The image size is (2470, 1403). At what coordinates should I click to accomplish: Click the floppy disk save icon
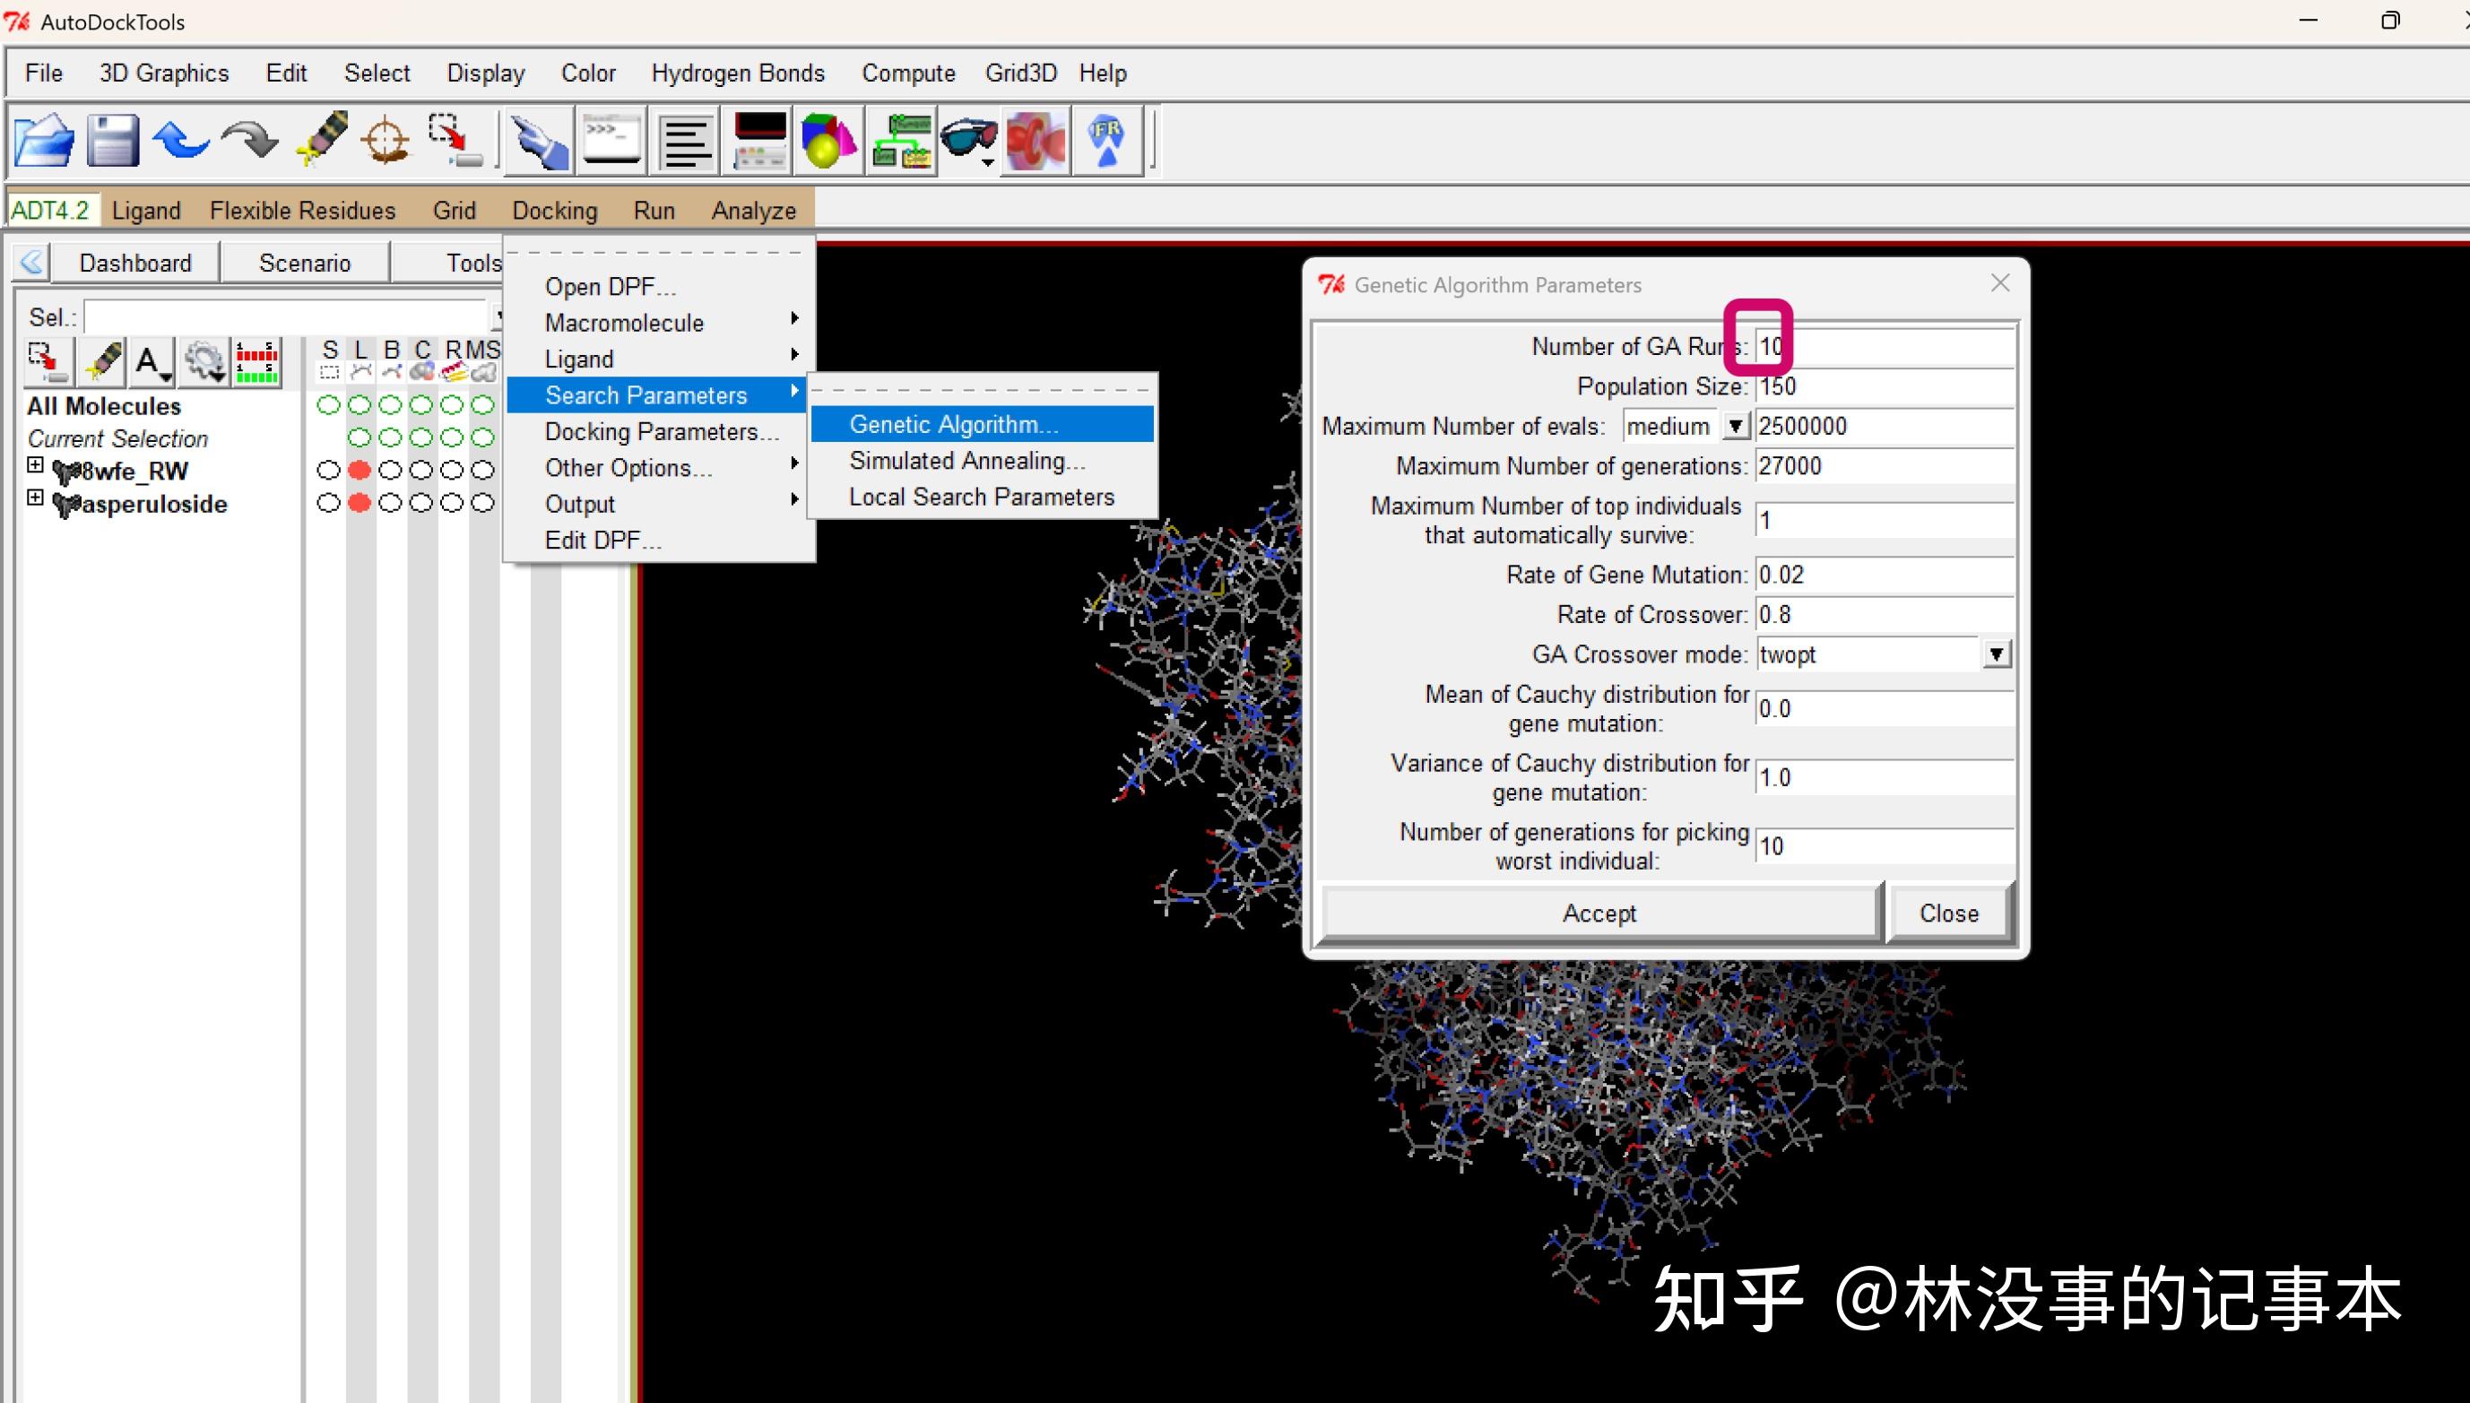[113, 141]
